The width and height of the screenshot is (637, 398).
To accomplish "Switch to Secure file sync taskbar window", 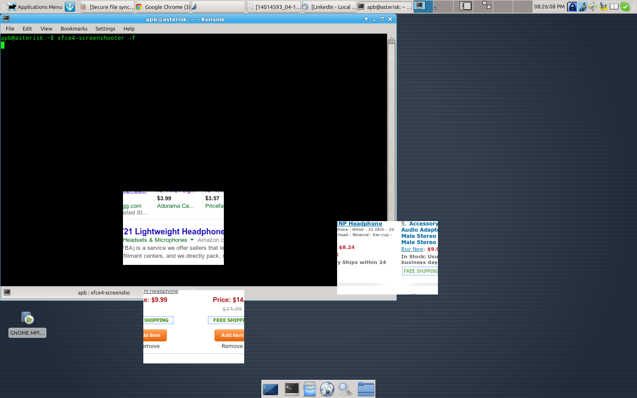I will coord(107,7).
